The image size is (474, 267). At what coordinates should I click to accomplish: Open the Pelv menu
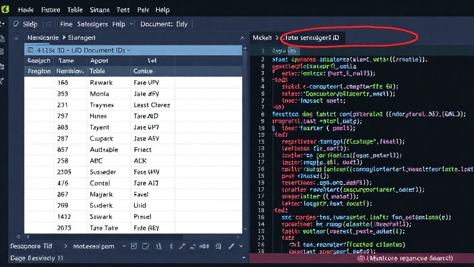(x=143, y=10)
